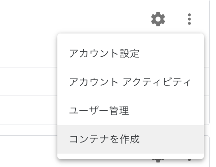Click the first container row beside the menu
Viewport: 216px width, 167px height.
click(x=29, y=81)
